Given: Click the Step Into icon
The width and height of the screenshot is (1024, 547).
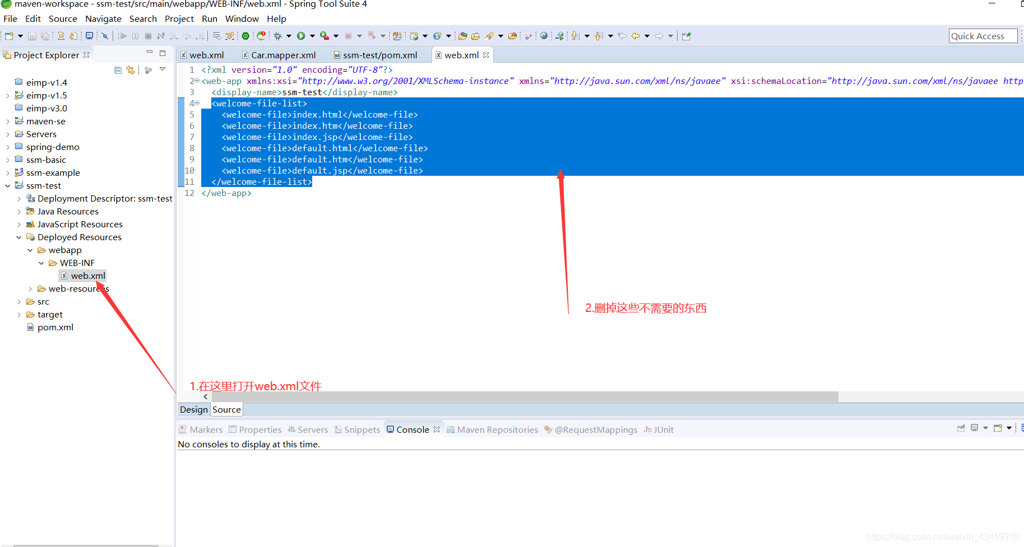Looking at the screenshot, I should click(x=174, y=36).
